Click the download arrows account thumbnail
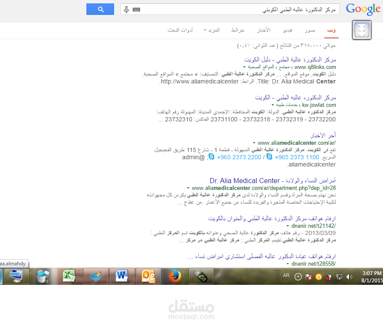This screenshot has height=327, width=383. [x=362, y=30]
